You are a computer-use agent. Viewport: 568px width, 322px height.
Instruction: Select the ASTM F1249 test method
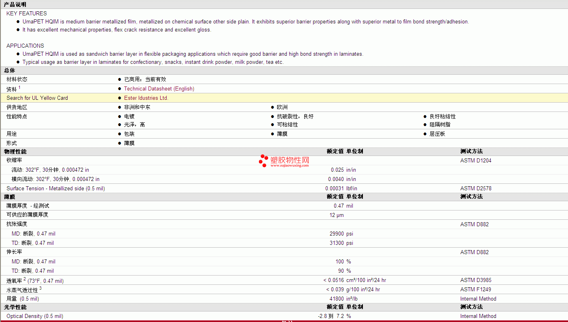[476, 290]
